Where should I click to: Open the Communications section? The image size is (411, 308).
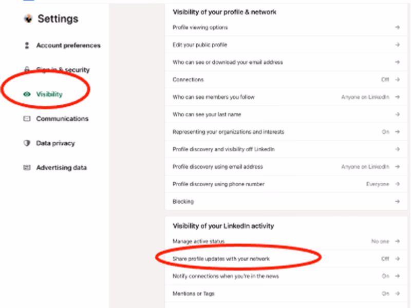(62, 119)
